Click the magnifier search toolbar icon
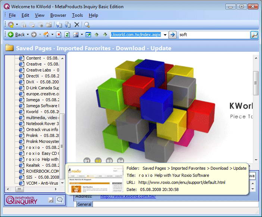The width and height of the screenshot is (262, 217). coord(87,25)
